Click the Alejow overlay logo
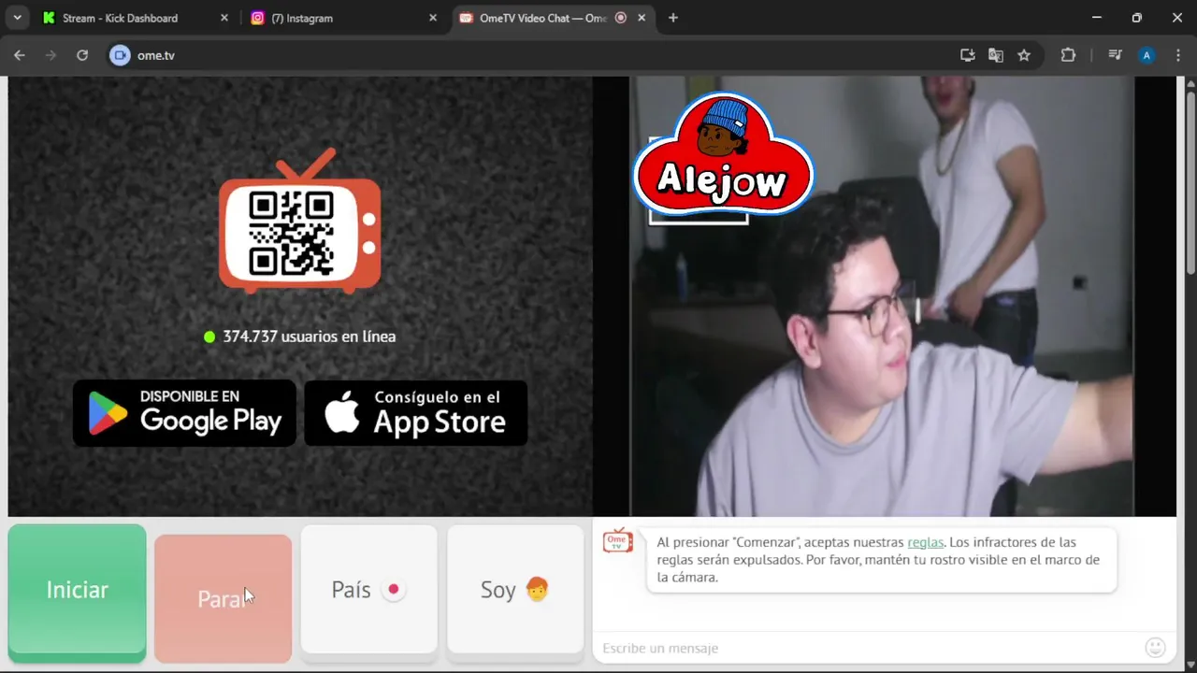This screenshot has height=673, width=1197. (723, 156)
